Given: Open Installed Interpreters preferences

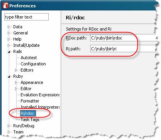Looking at the screenshot, I should [40, 107].
